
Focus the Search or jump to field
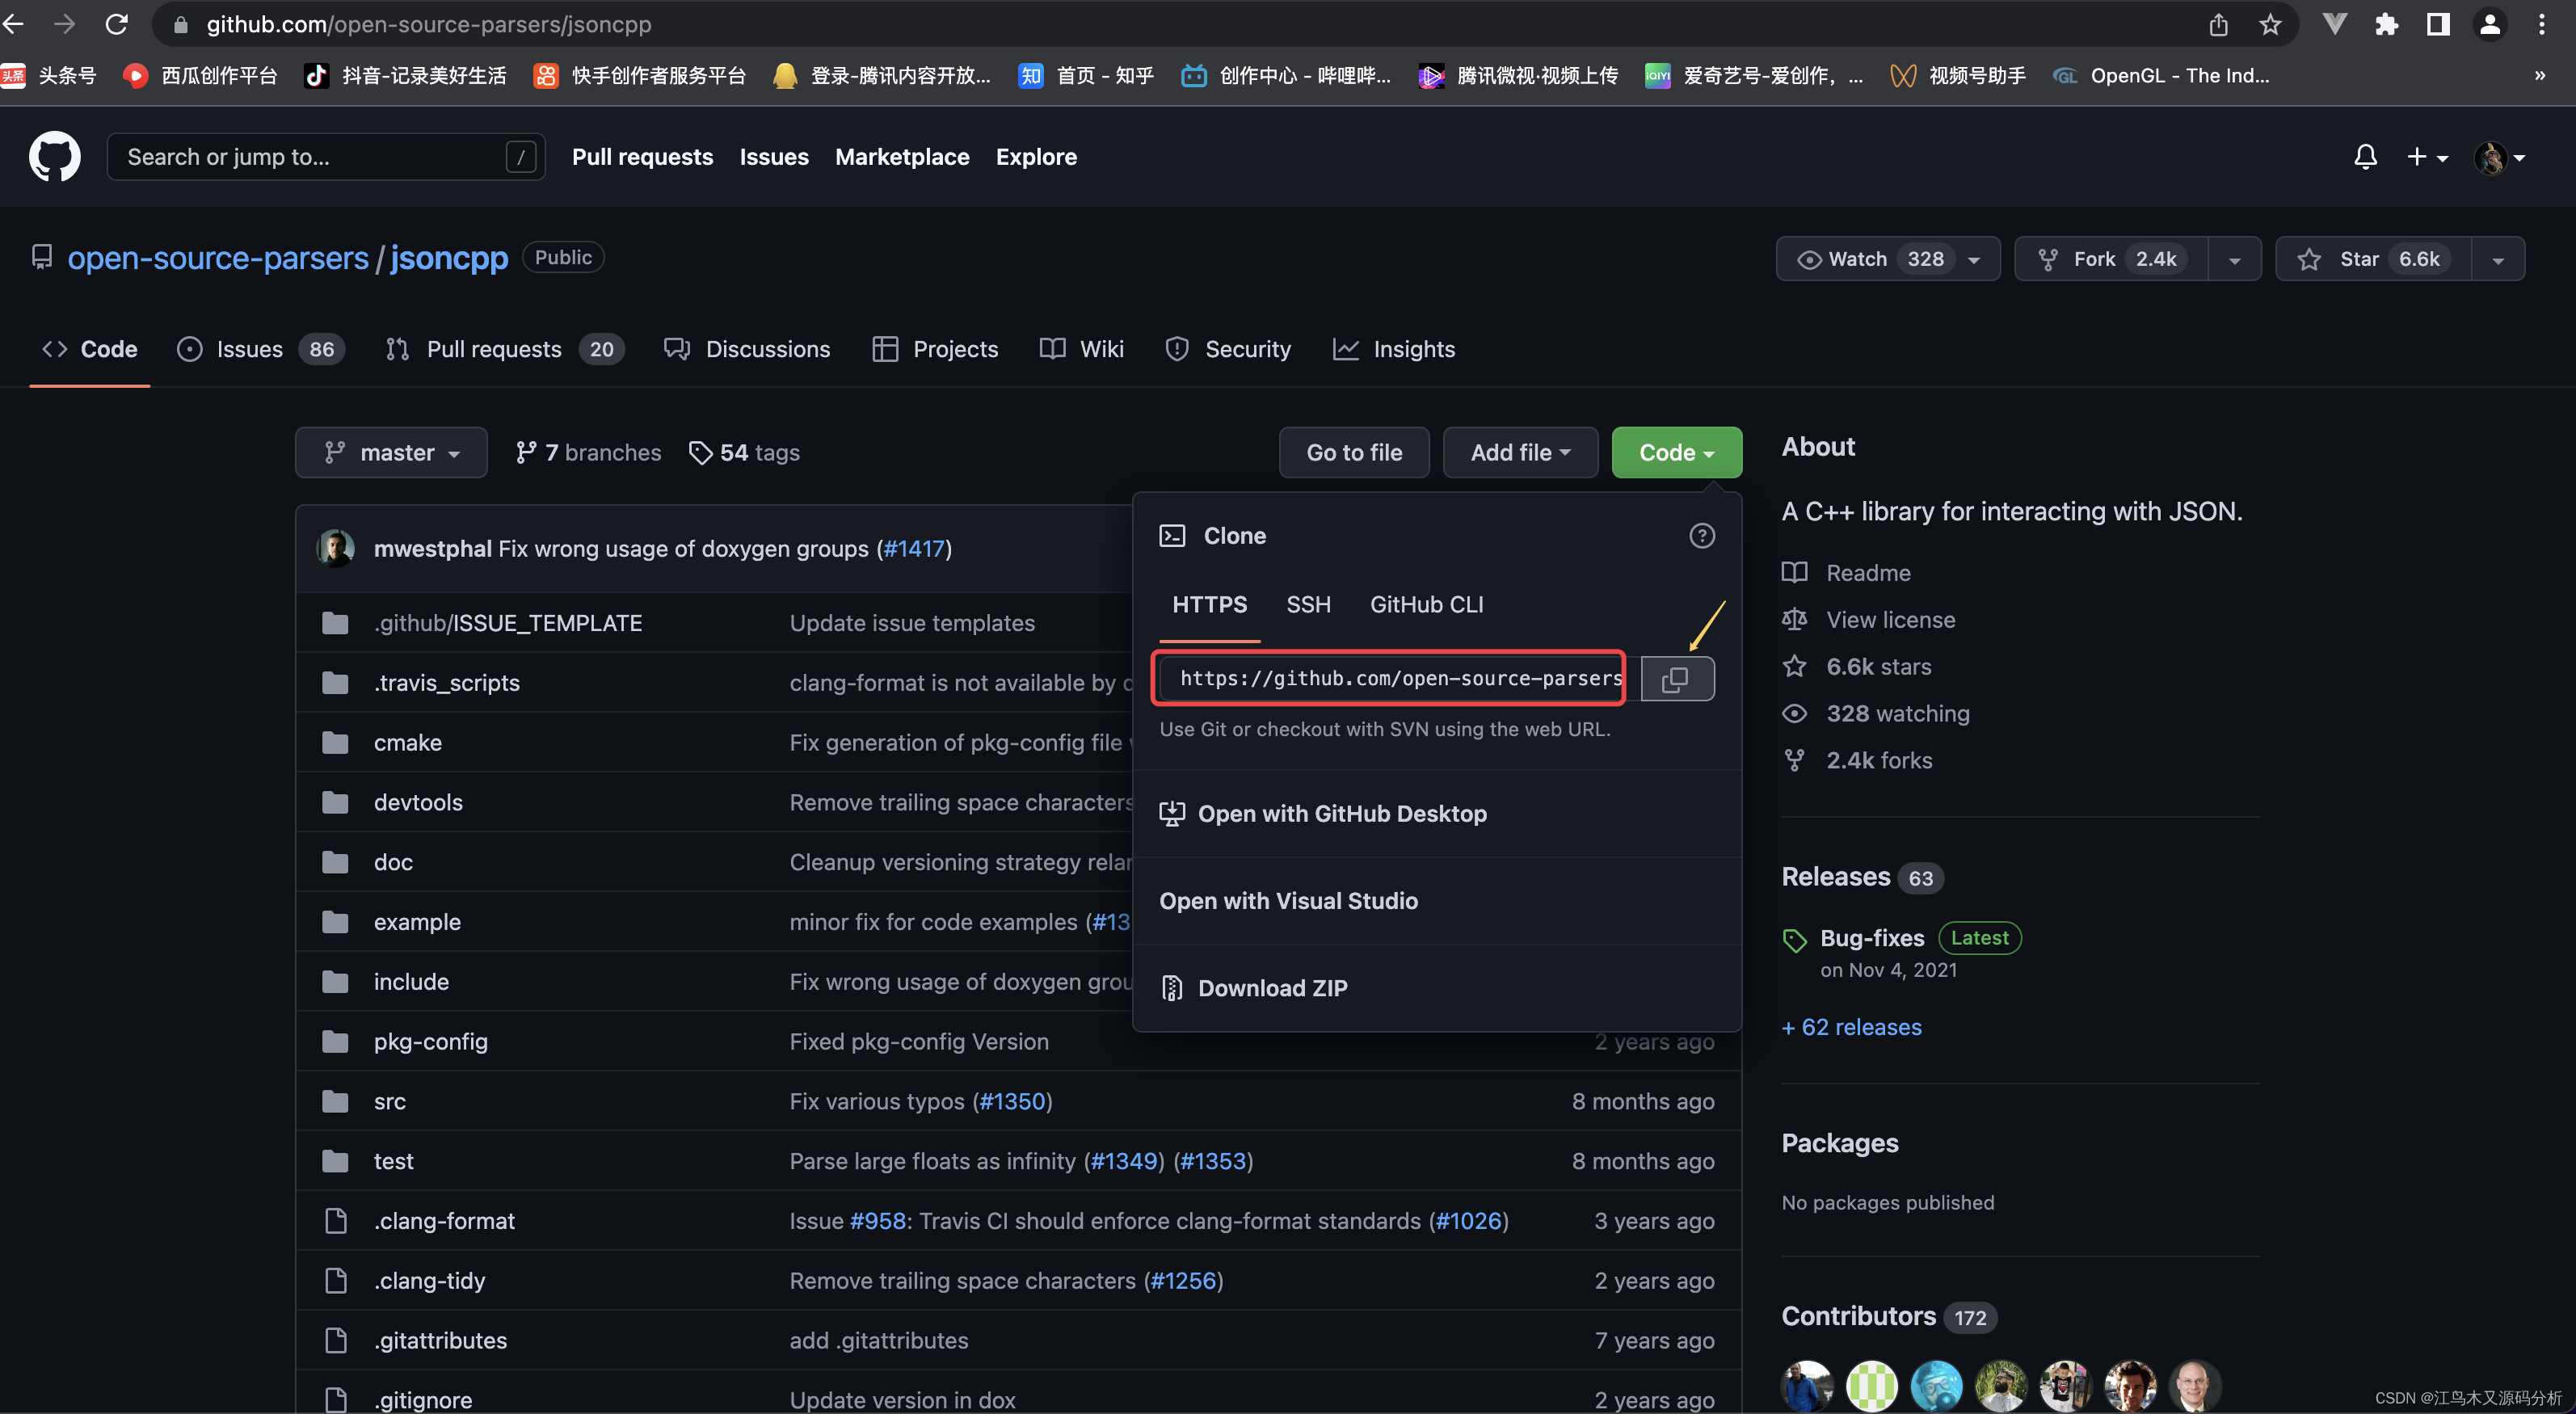tap(326, 157)
